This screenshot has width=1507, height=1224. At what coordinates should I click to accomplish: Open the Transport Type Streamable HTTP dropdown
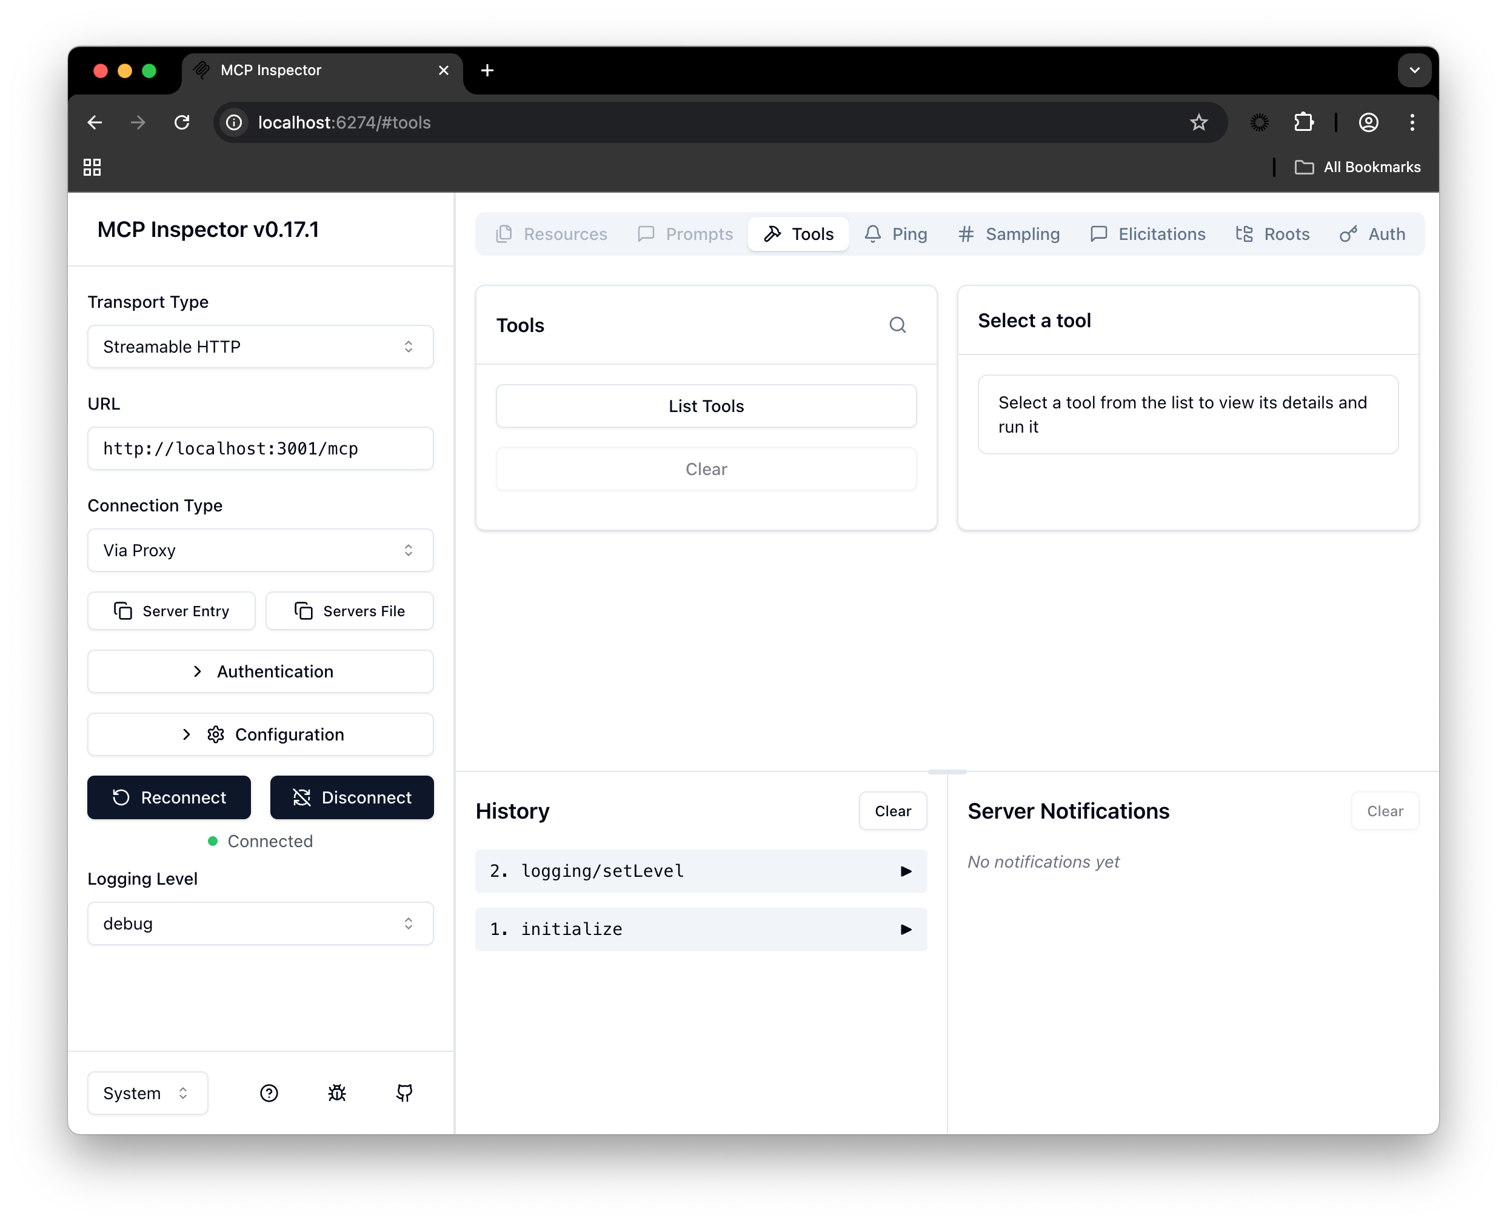click(260, 346)
